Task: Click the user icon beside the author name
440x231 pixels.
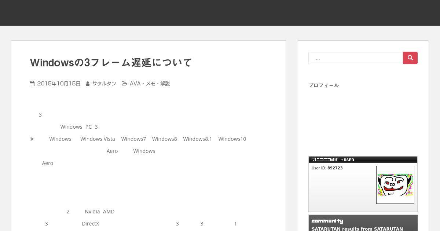Action: 88,84
